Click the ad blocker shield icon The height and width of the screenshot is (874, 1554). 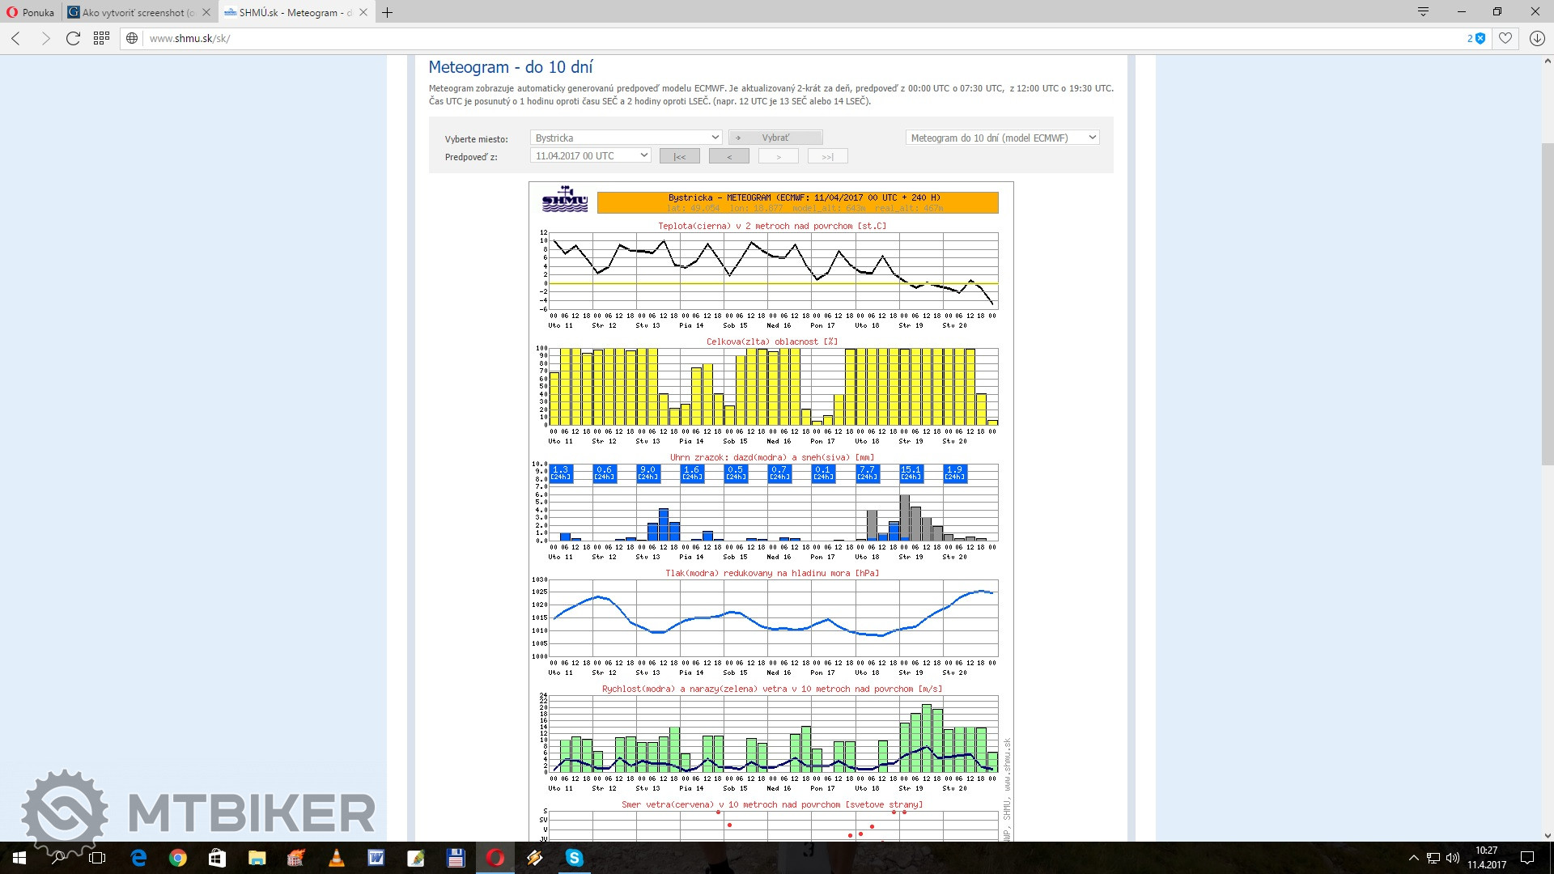pos(1480,38)
